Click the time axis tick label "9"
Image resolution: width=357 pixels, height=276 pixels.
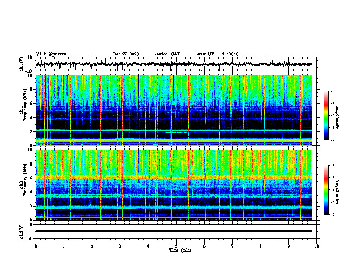[288, 246]
